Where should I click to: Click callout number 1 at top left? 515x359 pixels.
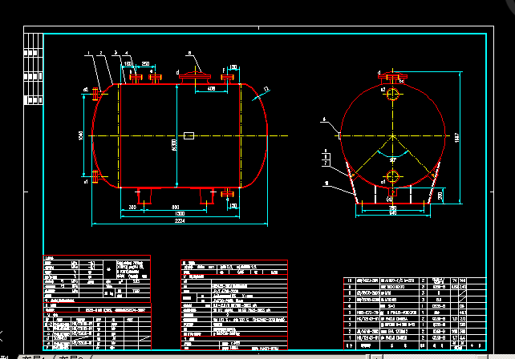(x=88, y=53)
